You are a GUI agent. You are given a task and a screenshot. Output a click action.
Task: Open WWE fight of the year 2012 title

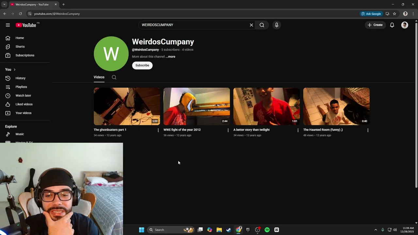coord(182,130)
